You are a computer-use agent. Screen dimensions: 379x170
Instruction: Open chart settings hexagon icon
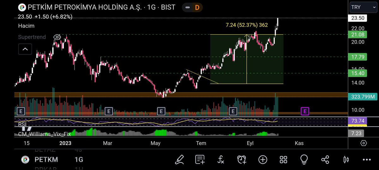click(x=364, y=143)
